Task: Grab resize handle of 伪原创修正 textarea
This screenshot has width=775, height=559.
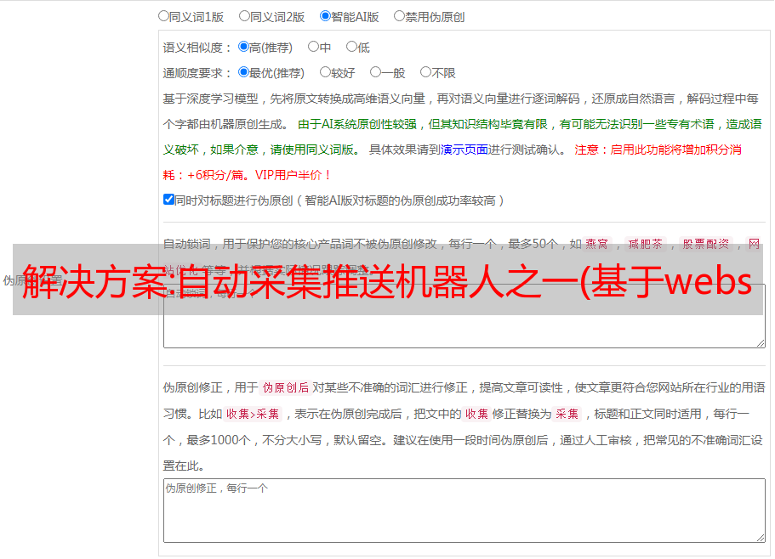Action: pyautogui.click(x=761, y=538)
